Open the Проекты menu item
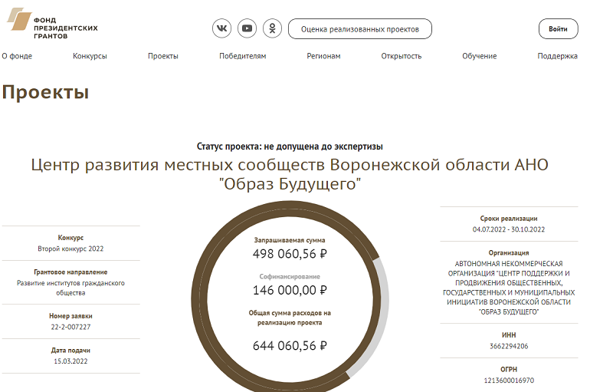 [163, 56]
